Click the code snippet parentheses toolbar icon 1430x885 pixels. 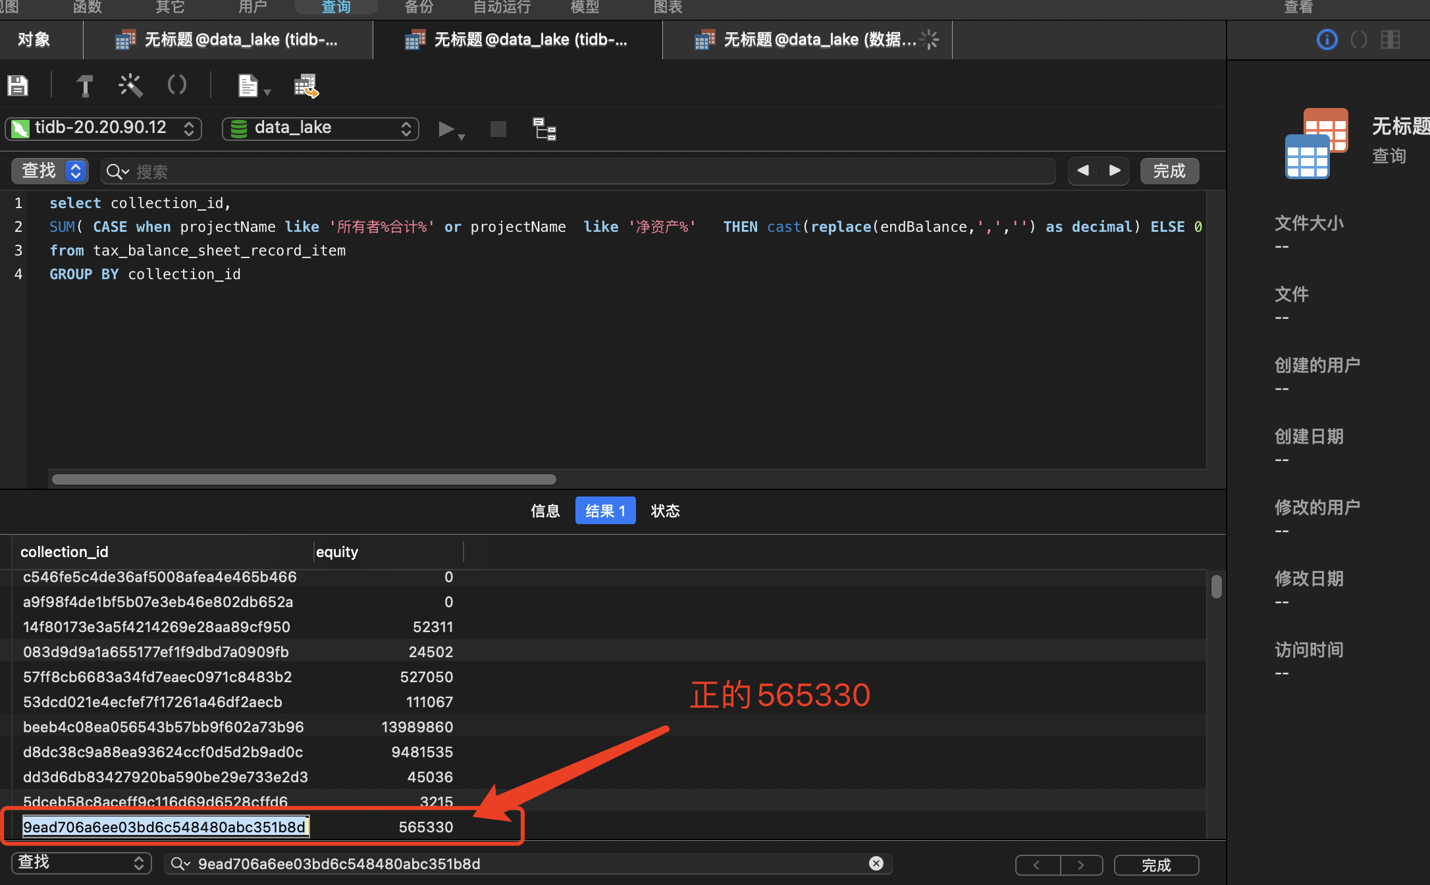176,85
